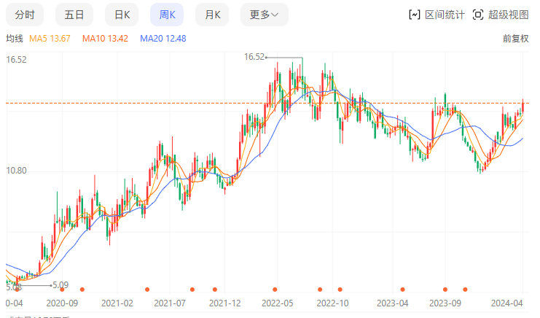Click the 2024-04 date axis label
Viewport: 540px width, 318px height.
pyautogui.click(x=507, y=303)
